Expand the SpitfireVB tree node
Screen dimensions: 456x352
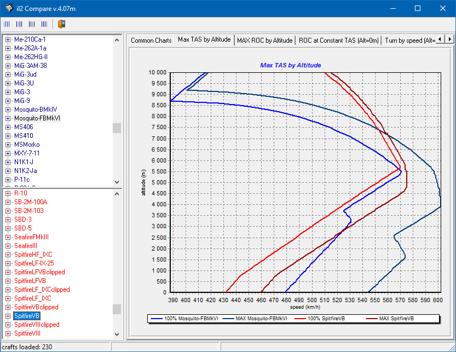[8, 316]
